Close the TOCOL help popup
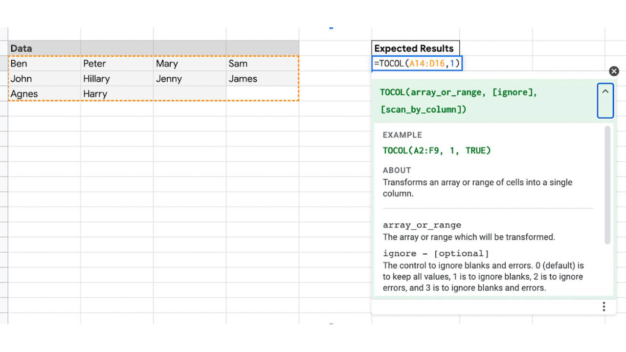The width and height of the screenshot is (626, 352). [614, 71]
